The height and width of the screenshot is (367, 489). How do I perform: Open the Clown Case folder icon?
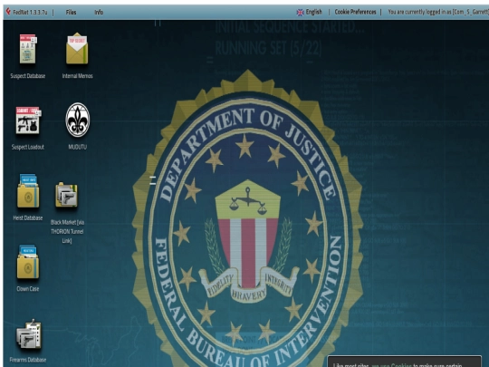click(28, 262)
